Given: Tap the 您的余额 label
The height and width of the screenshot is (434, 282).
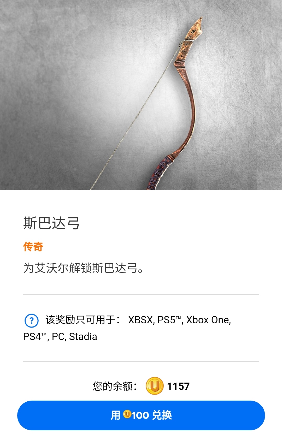Looking at the screenshot, I should (x=115, y=386).
